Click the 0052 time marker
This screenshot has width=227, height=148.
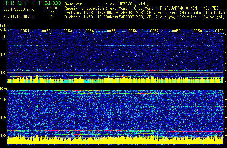coord(46,31)
